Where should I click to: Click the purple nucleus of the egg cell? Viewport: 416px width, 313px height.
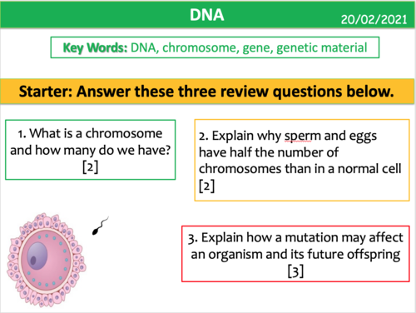[x=37, y=256]
